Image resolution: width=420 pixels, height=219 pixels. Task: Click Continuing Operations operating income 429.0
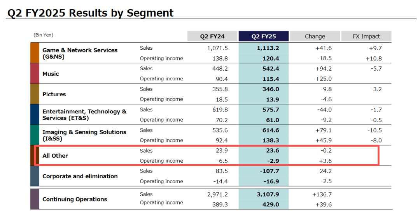271,204
